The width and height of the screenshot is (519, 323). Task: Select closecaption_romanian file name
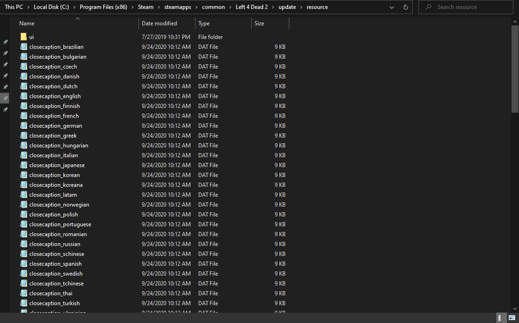pyautogui.click(x=58, y=234)
